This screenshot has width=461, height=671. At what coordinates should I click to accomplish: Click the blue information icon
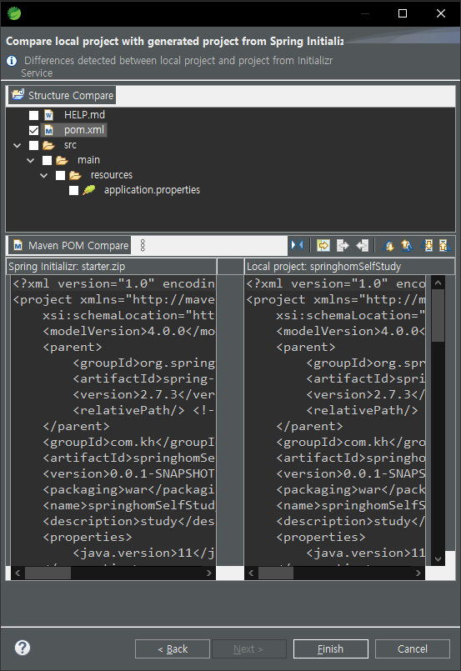pyautogui.click(x=12, y=61)
